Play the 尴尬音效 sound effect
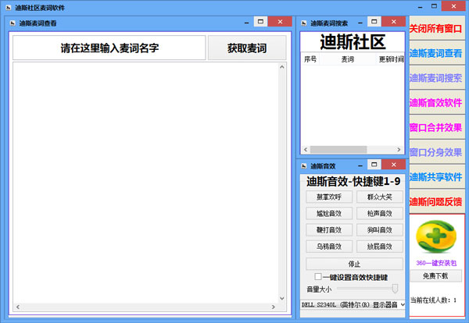The width and height of the screenshot is (469, 323). click(329, 214)
